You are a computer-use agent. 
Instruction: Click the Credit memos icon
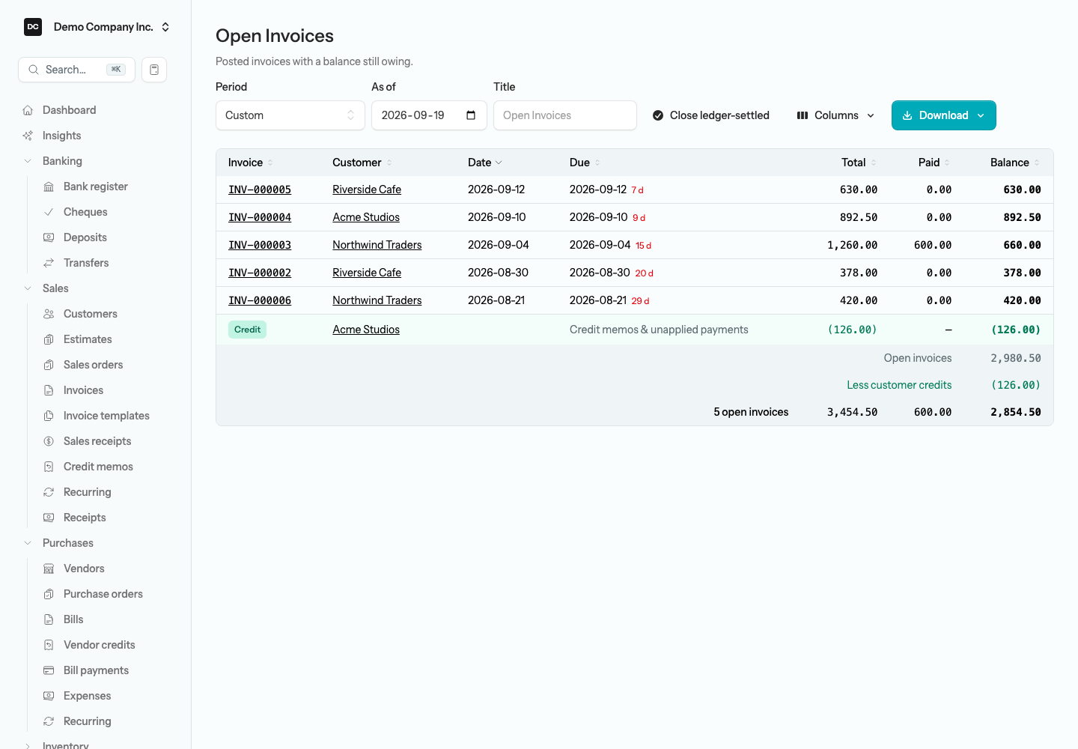(49, 467)
